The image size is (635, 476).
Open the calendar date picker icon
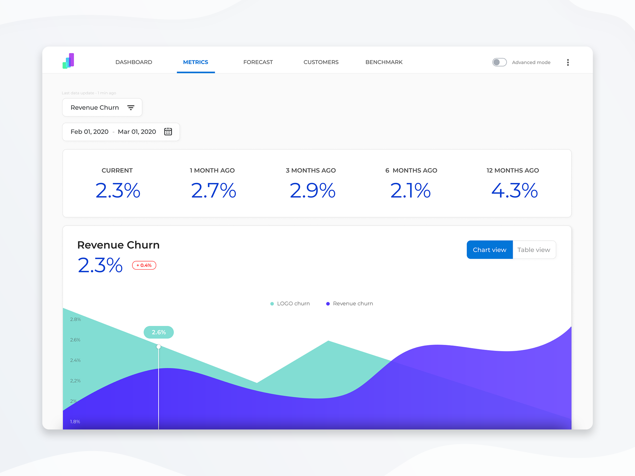coord(168,132)
